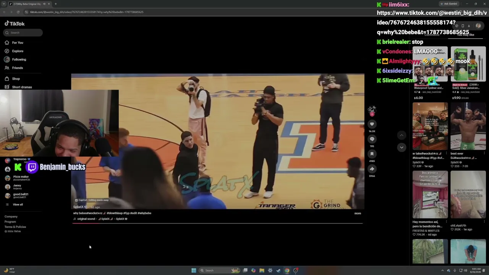Open the Company footer link
The width and height of the screenshot is (489, 275).
(x=11, y=217)
